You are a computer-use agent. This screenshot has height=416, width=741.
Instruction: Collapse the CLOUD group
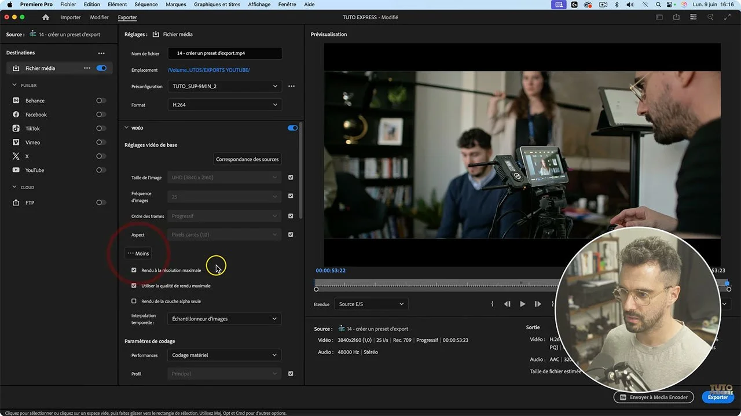click(x=15, y=187)
